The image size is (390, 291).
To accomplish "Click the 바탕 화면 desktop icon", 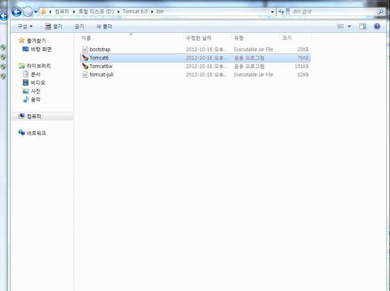I will click(x=26, y=49).
